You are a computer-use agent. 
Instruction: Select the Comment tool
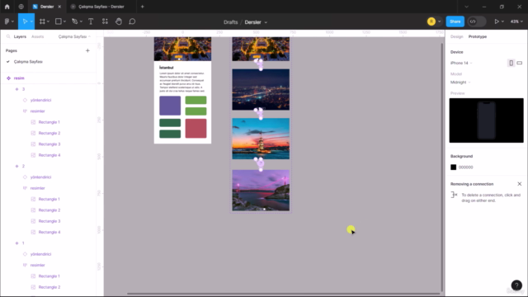coord(132,21)
